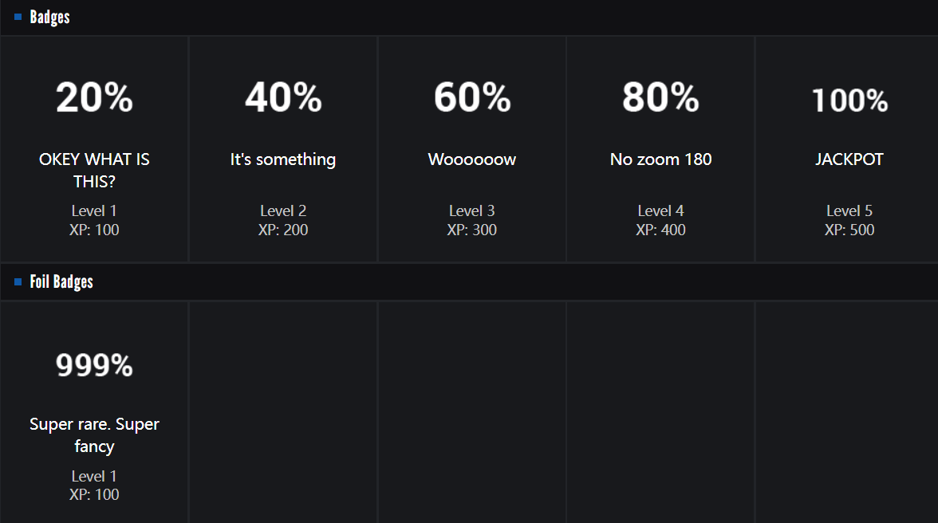
Task: Select the "Woooooow" badge title
Action: pyautogui.click(x=472, y=159)
